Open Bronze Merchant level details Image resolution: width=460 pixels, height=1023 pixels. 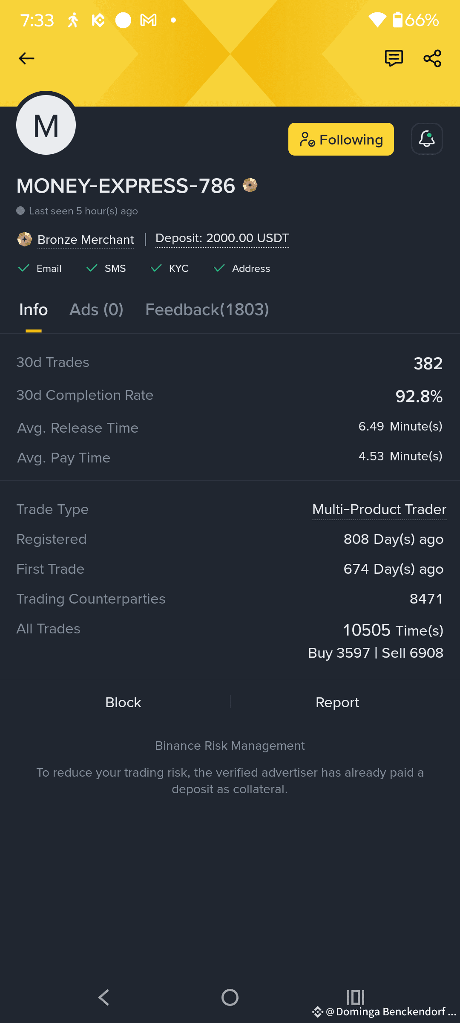[x=86, y=240]
